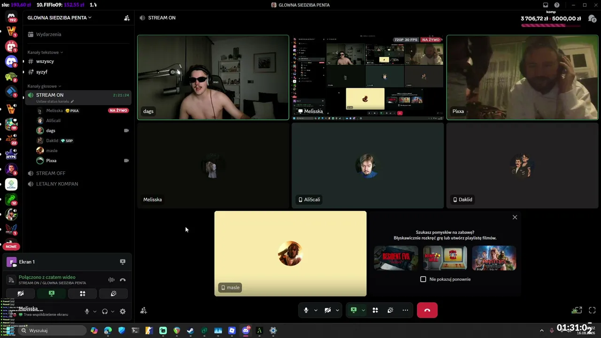This screenshot has height=338, width=601.
Task: Open the HYPE server icon
Action: (x=11, y=154)
